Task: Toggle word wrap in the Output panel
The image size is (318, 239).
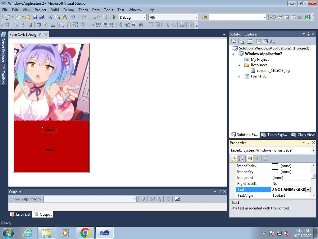Action: [177, 199]
